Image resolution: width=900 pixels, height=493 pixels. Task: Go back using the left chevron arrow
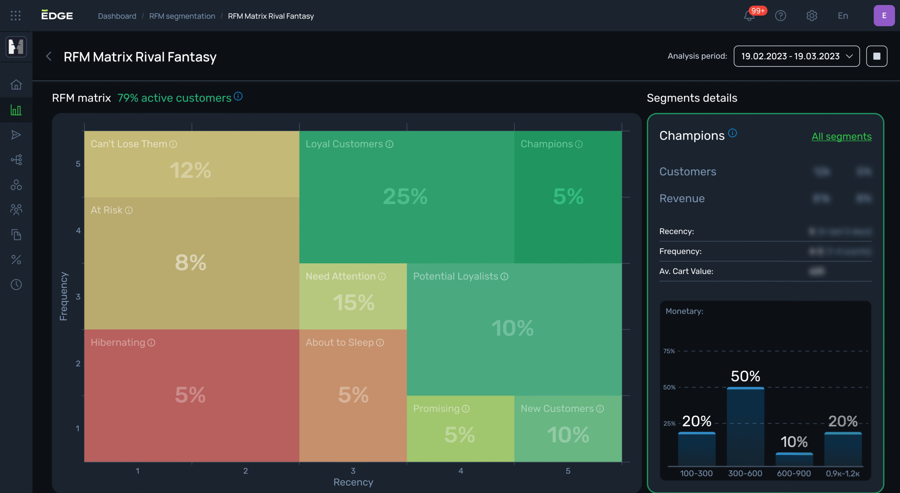click(x=49, y=56)
